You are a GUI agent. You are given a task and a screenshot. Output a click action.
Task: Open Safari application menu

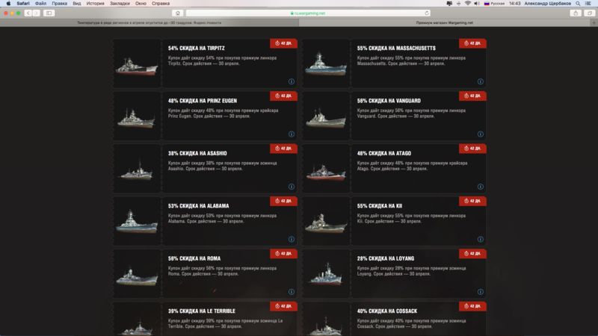coord(23,4)
